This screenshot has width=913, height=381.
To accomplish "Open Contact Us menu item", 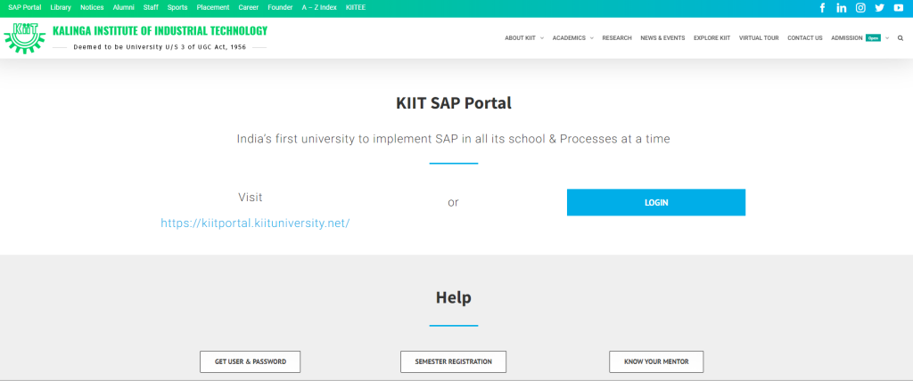I will pos(805,37).
